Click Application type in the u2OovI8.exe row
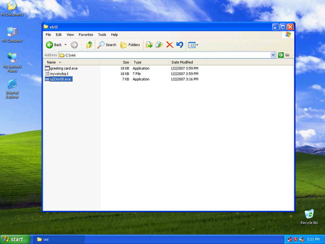Viewport: 325px width, 244px height. point(141,79)
